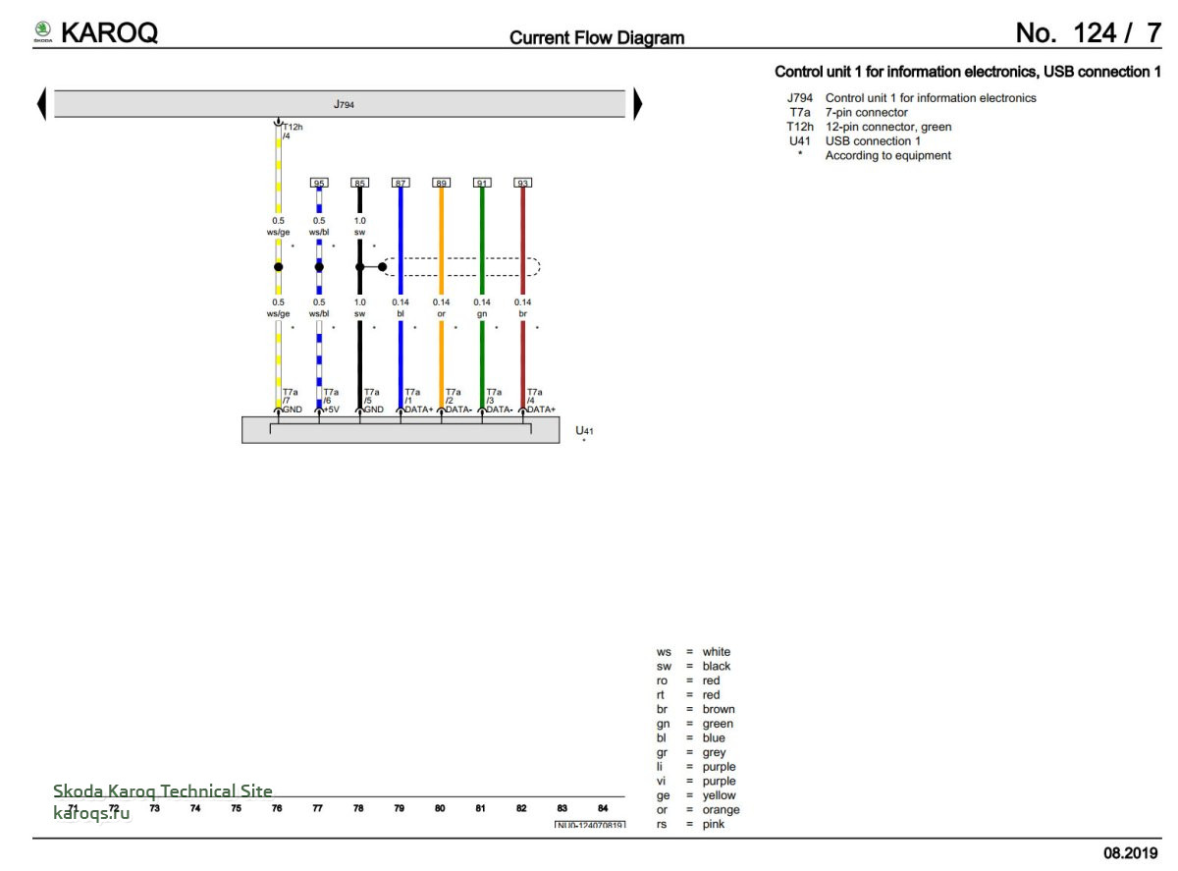Open reference box 87 on the blue wire

(401, 183)
